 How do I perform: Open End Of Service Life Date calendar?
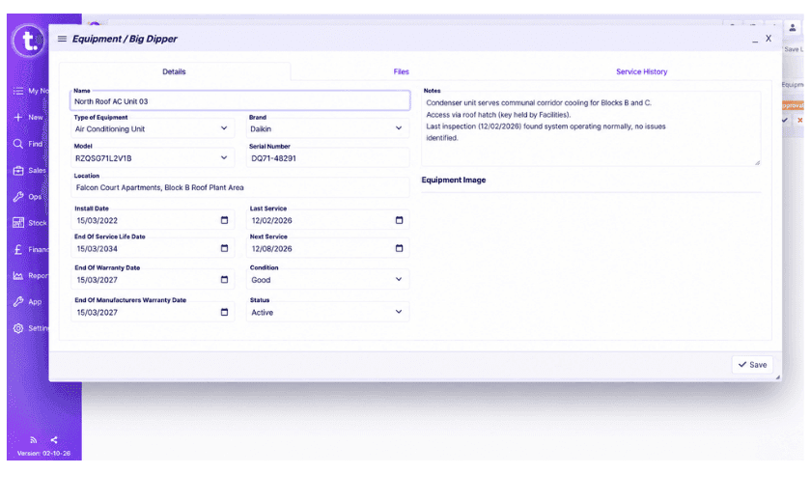click(x=224, y=248)
